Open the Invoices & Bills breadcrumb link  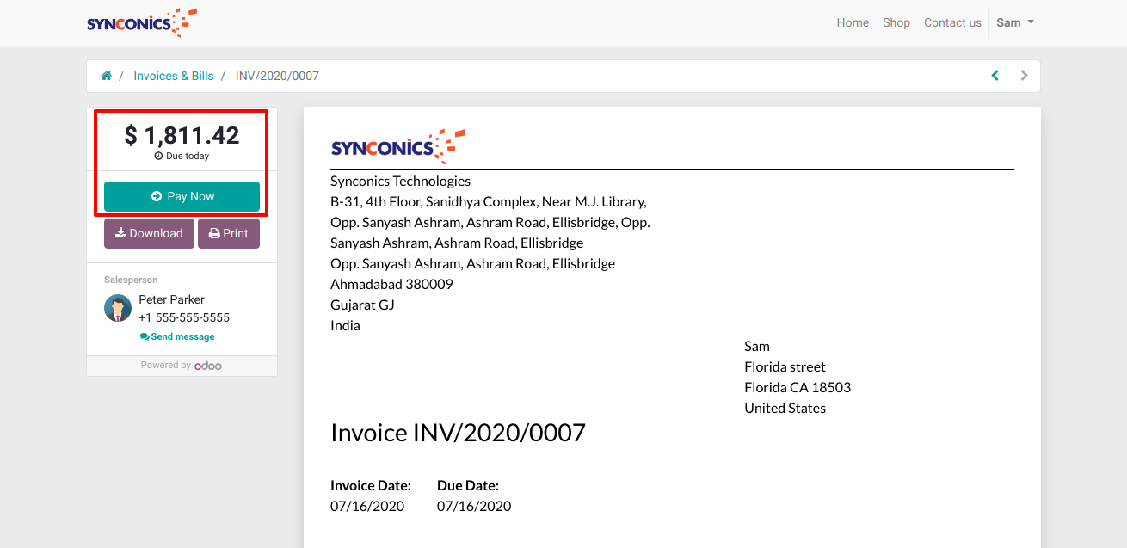coord(173,76)
